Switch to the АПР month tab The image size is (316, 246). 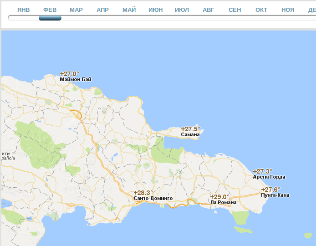[x=102, y=10]
